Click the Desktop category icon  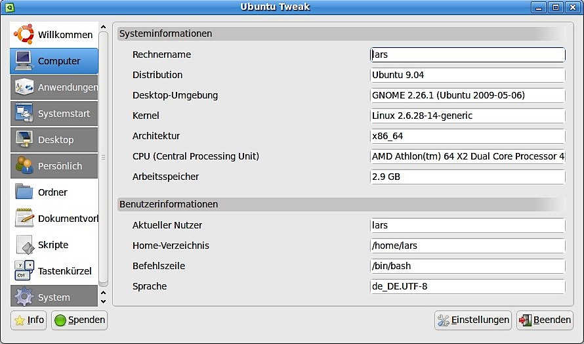[24, 140]
